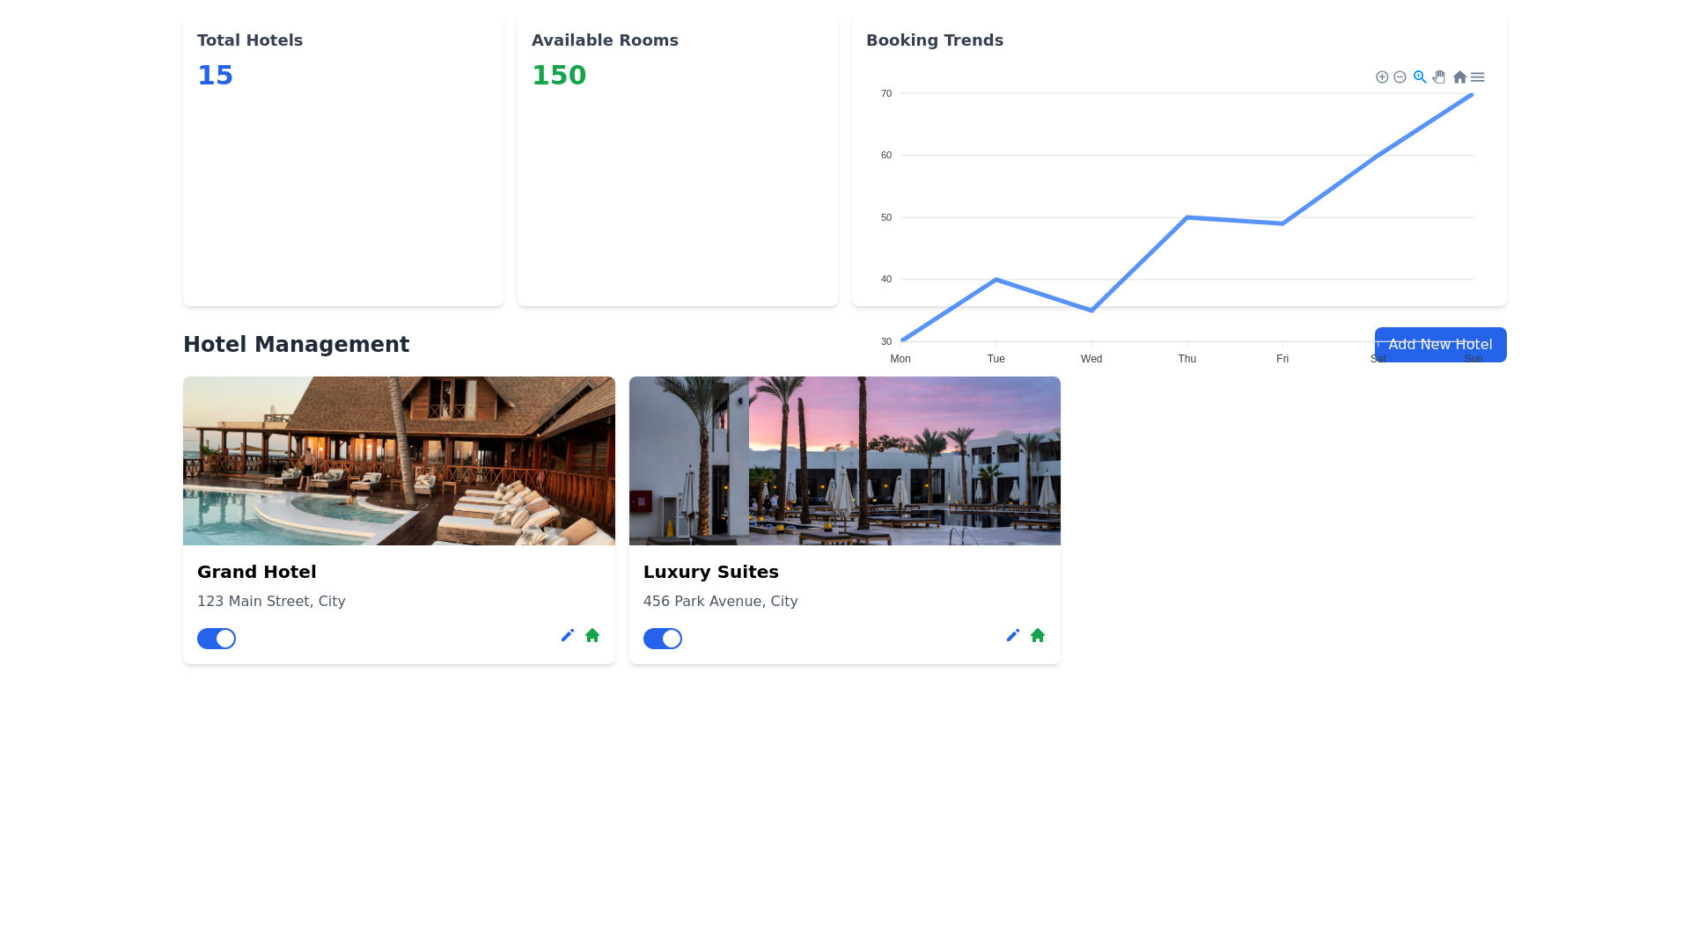Viewport: 1690px width, 950px height.
Task: Click the Add New Hotel button
Action: (1441, 345)
